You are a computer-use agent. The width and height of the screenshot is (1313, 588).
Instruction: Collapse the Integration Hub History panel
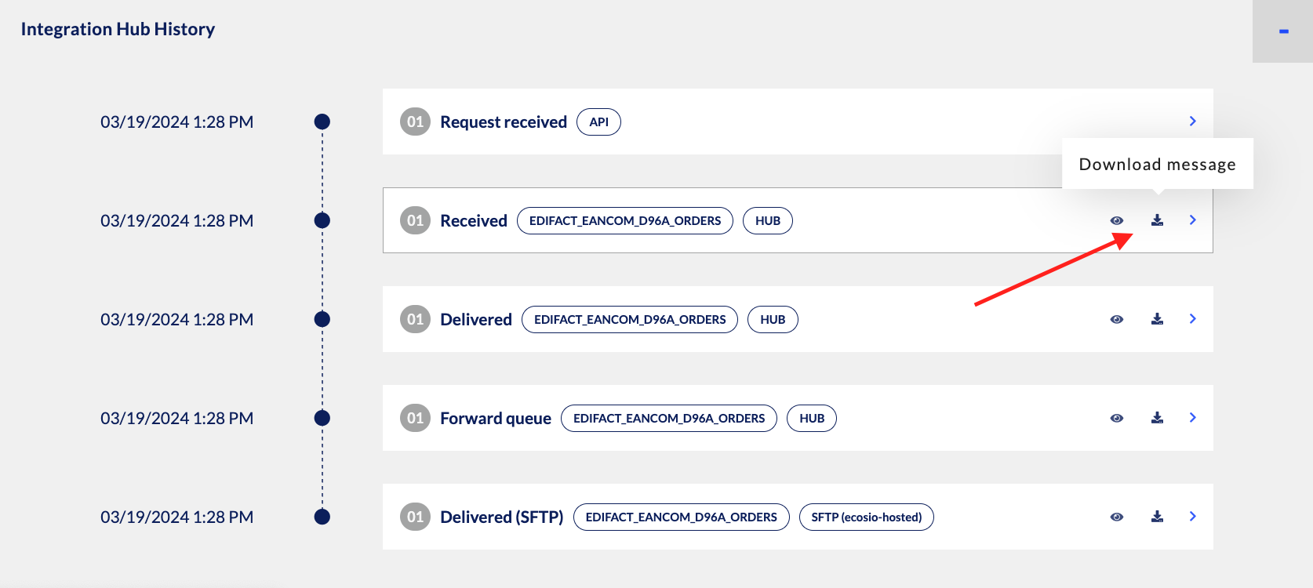point(1283,31)
